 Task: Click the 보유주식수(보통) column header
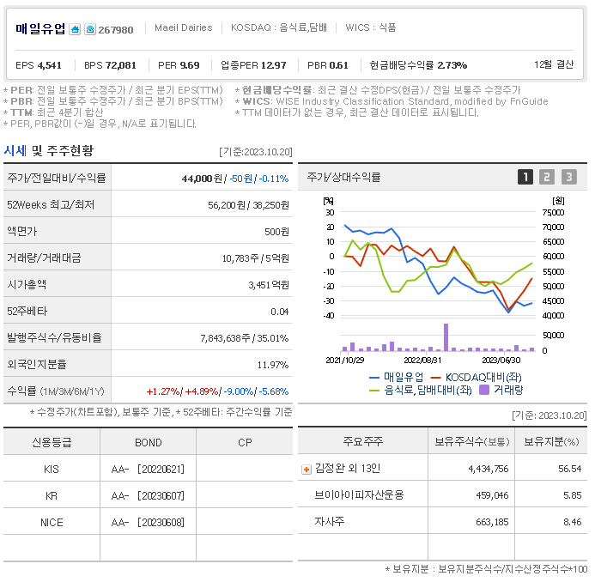tap(471, 441)
